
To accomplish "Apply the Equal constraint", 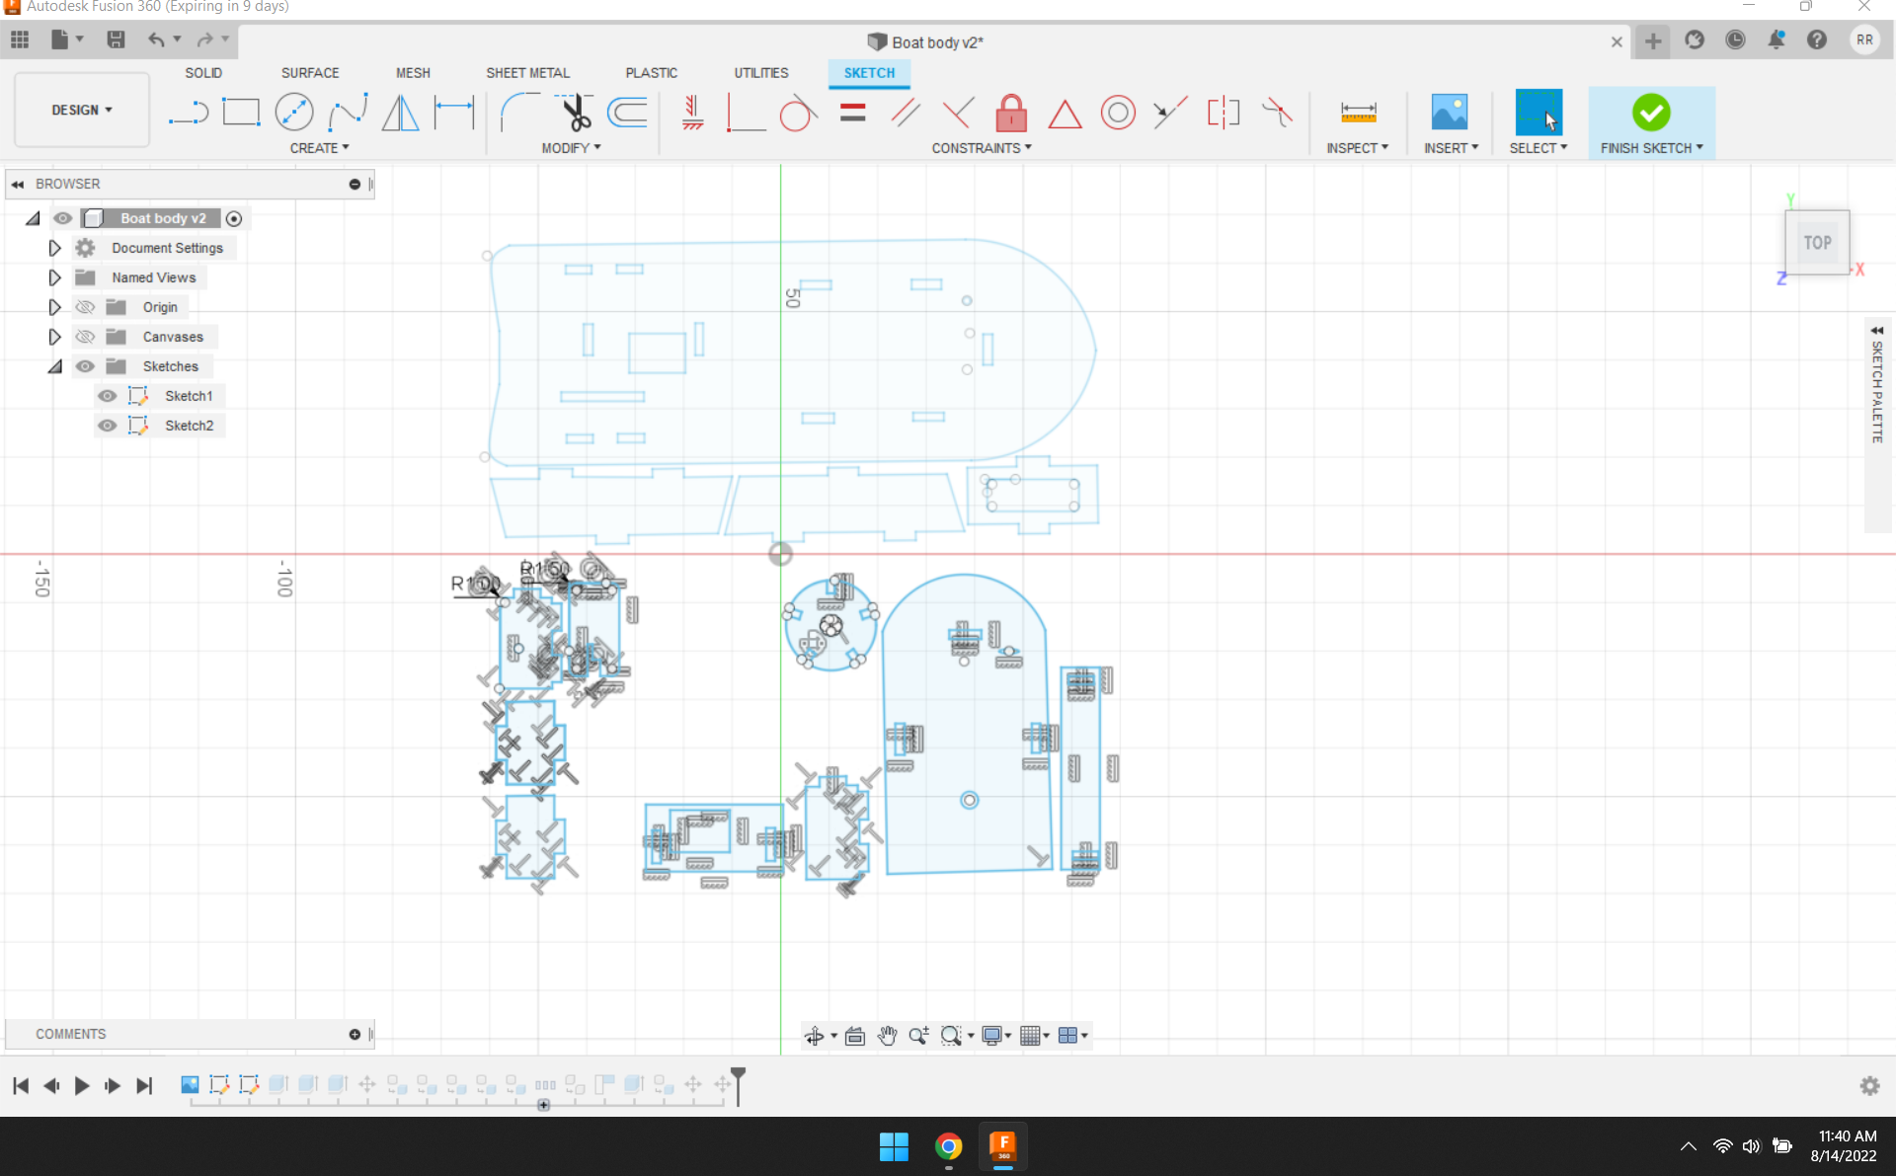I will pos(852,113).
